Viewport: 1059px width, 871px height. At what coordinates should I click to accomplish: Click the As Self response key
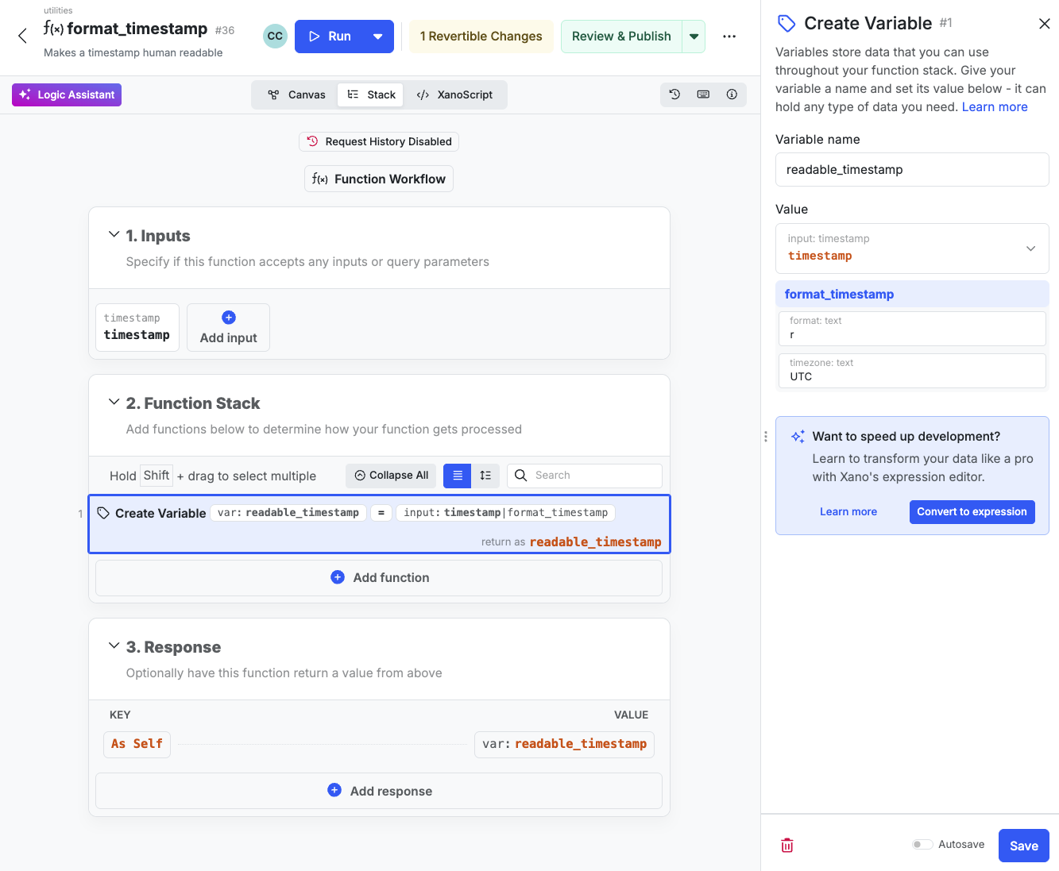point(137,744)
